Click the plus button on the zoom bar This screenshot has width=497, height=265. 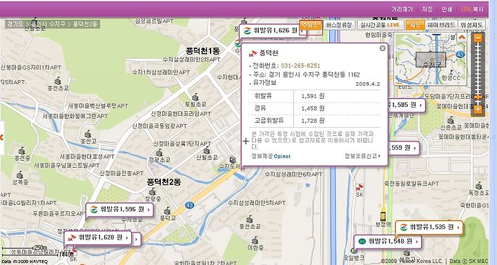pyautogui.click(x=478, y=109)
